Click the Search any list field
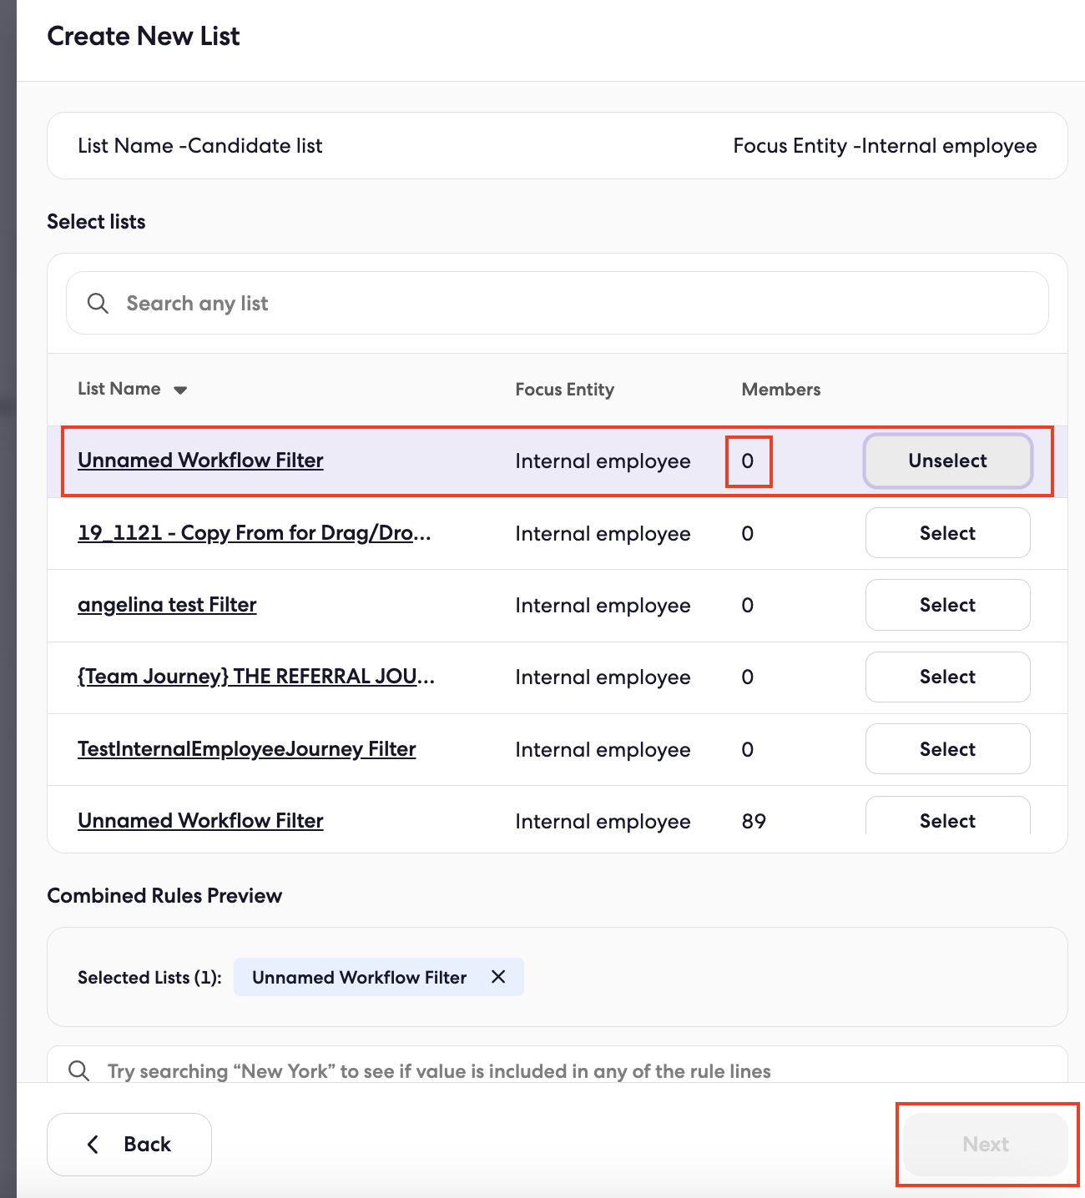Screen dimensions: 1085x1198 557,303
